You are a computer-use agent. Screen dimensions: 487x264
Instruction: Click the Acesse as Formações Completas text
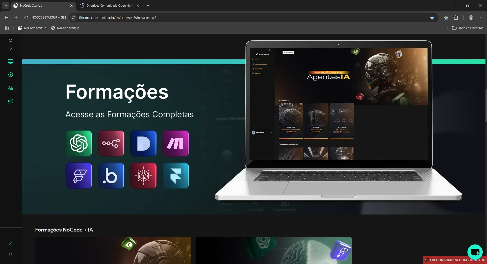(129, 114)
